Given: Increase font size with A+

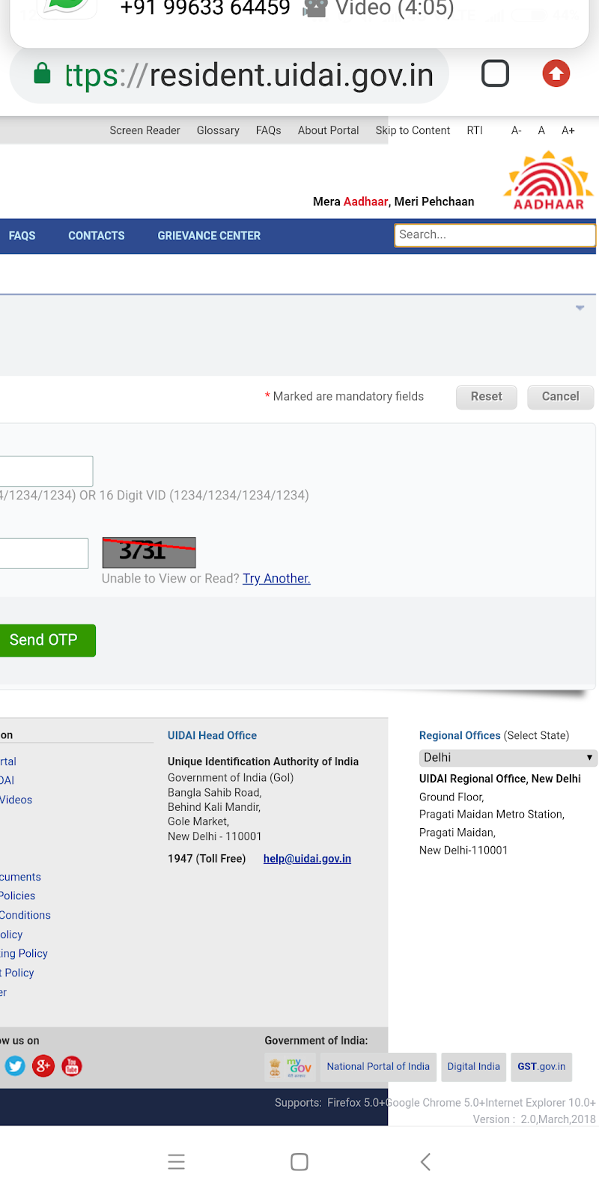Looking at the screenshot, I should (568, 130).
